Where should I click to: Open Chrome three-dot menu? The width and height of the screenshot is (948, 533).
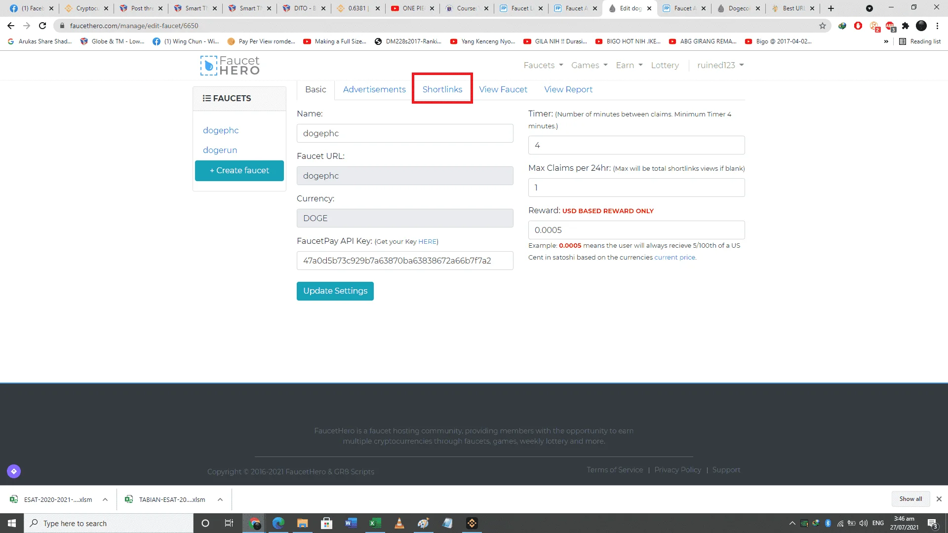click(937, 26)
